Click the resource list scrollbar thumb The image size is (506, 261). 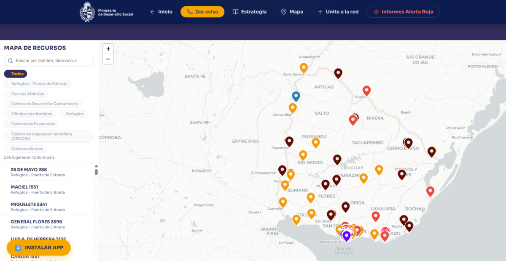pyautogui.click(x=96, y=172)
